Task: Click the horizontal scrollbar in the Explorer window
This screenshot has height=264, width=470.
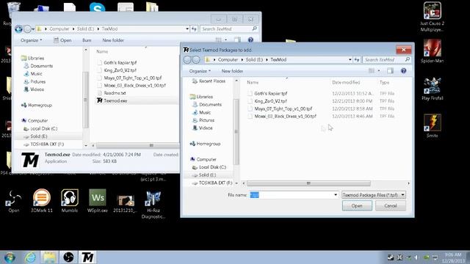Action: (x=137, y=145)
